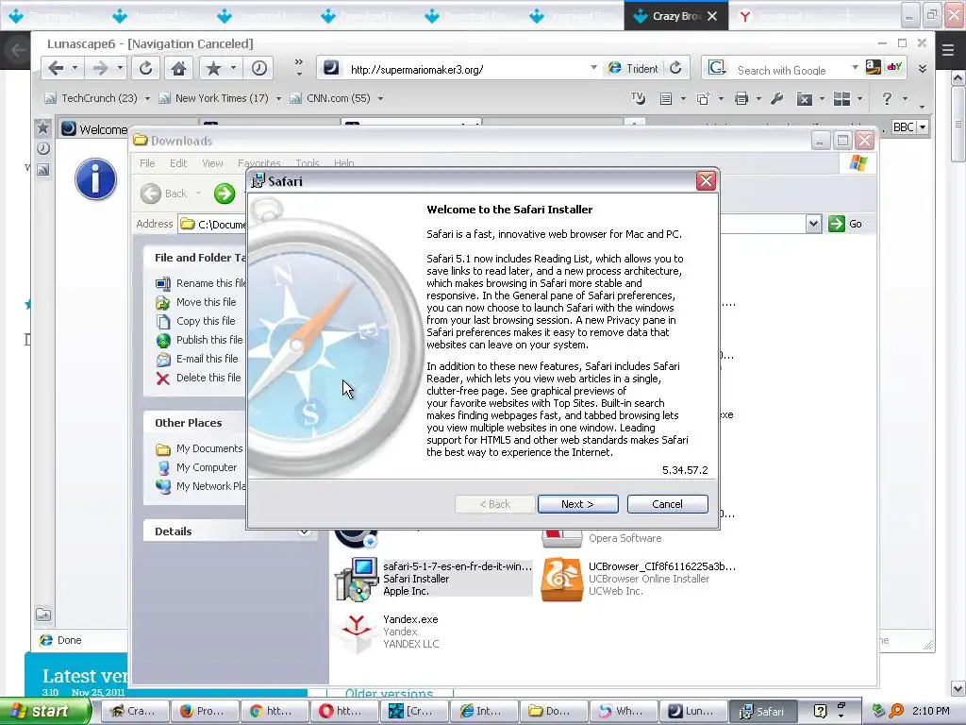Click Copy this file task
Viewport: 966px width, 725px height.
point(196,321)
